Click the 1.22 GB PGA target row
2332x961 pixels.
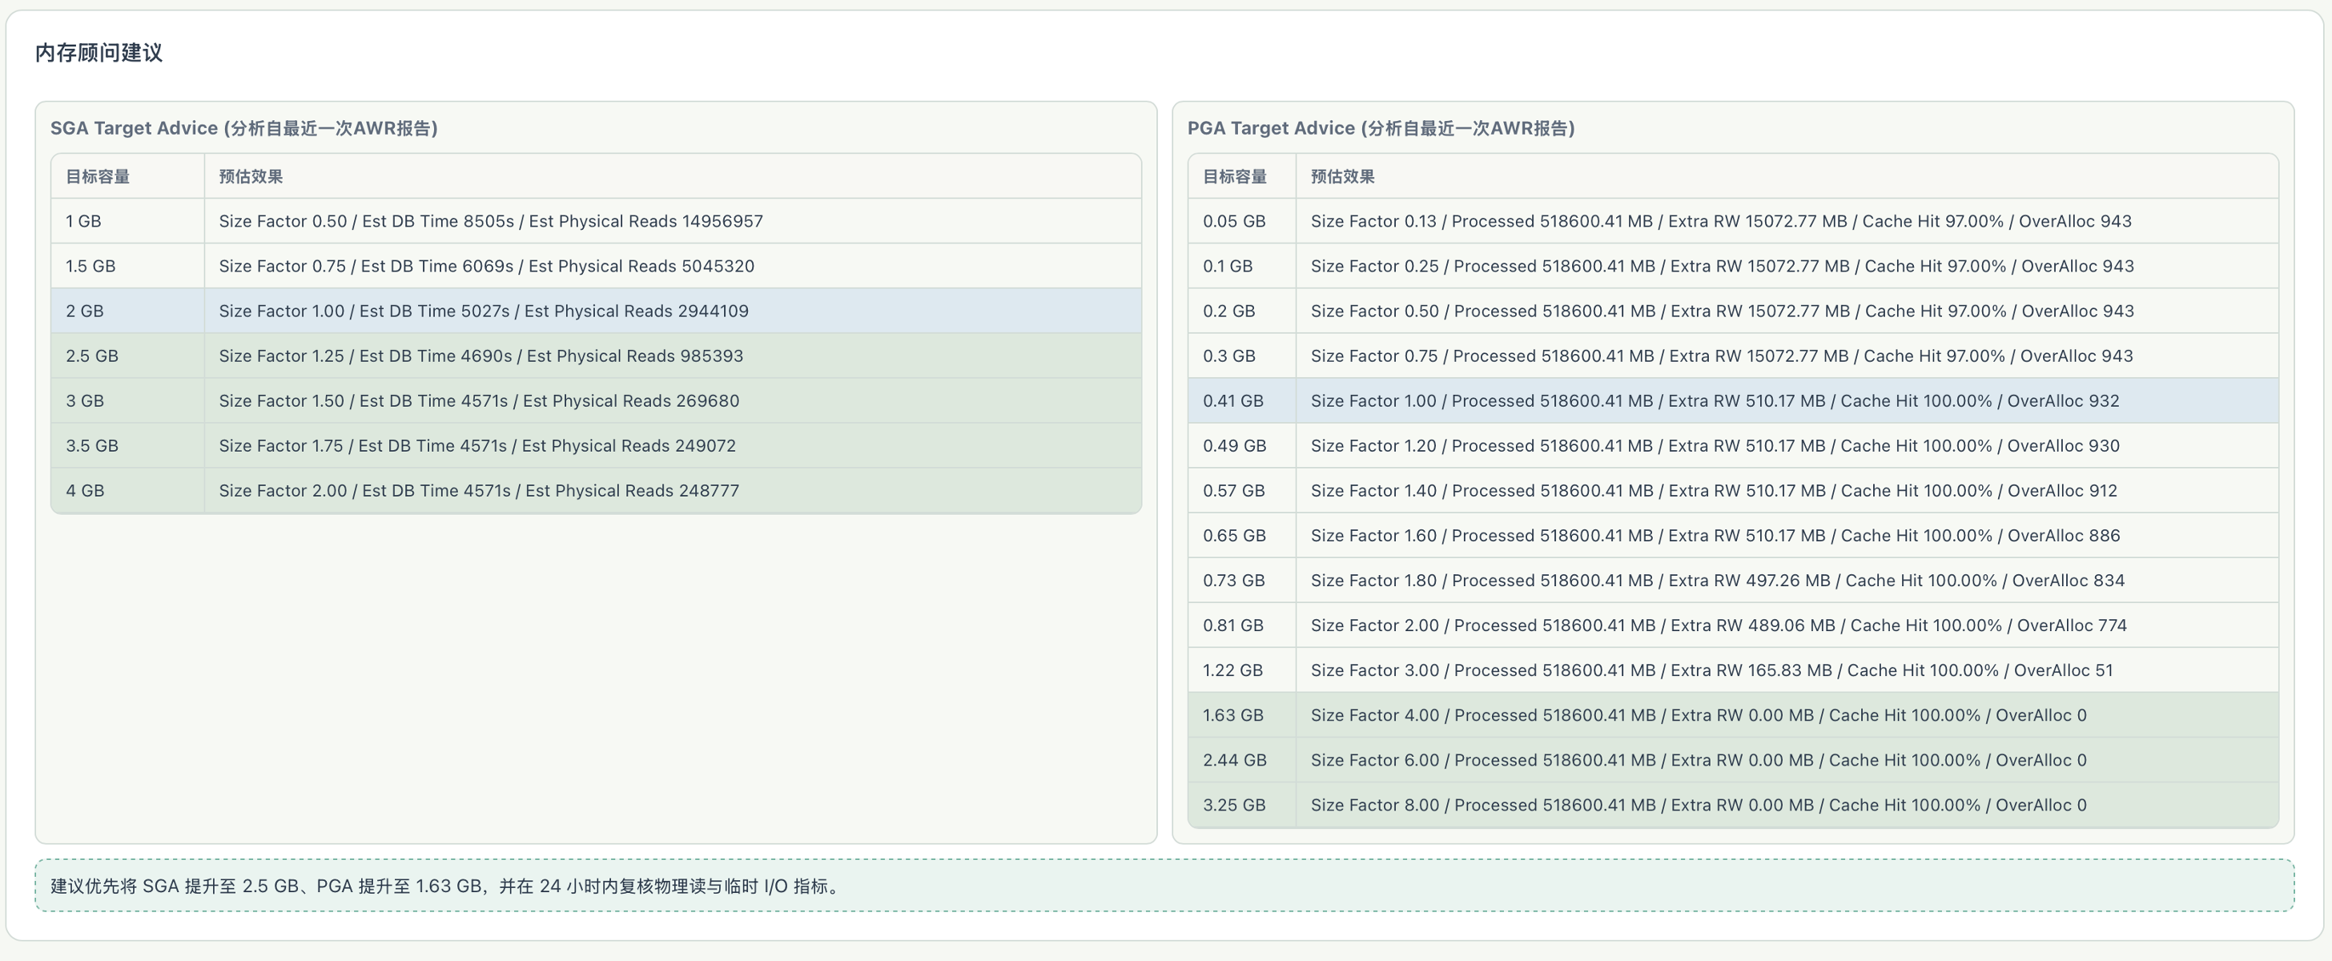pos(1733,669)
